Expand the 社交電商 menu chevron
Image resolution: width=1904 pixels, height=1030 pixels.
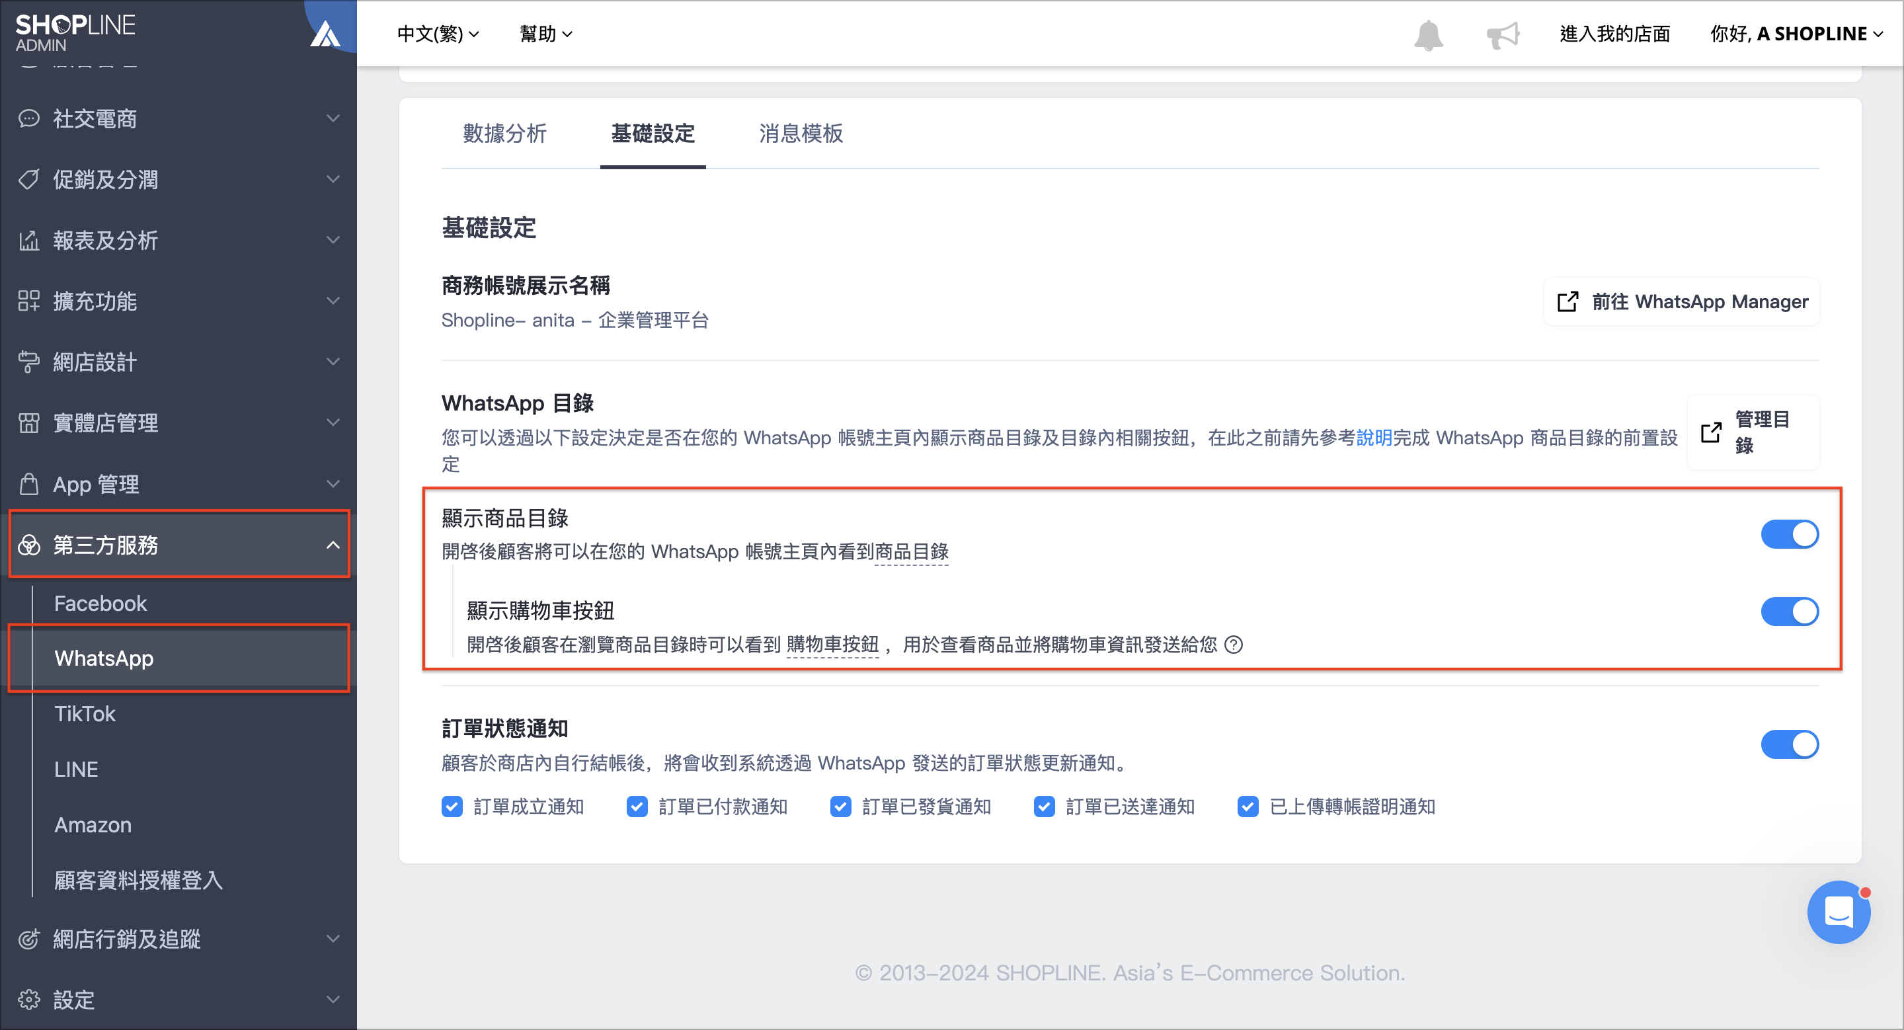pos(333,118)
